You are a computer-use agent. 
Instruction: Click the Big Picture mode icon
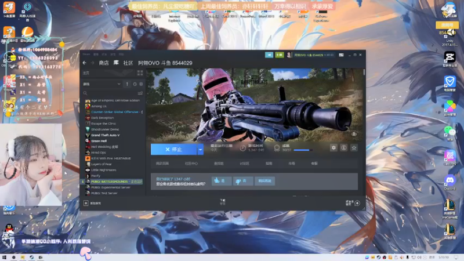[341, 55]
